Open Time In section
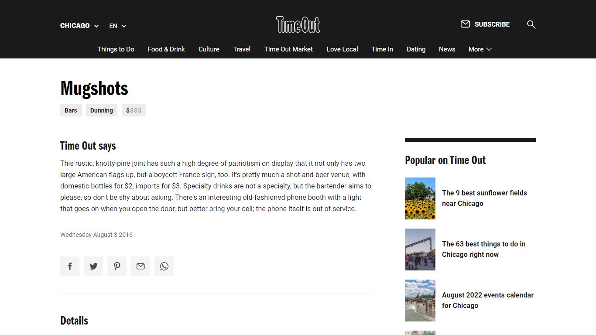Image resolution: width=596 pixels, height=335 pixels. pos(382,49)
